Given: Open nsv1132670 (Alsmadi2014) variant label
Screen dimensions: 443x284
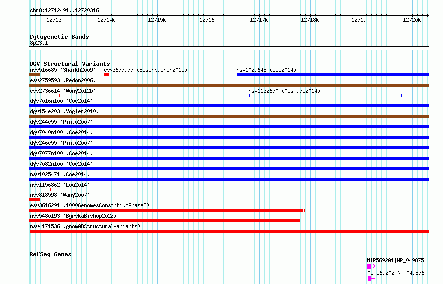Looking at the screenshot, I should coord(284,91).
